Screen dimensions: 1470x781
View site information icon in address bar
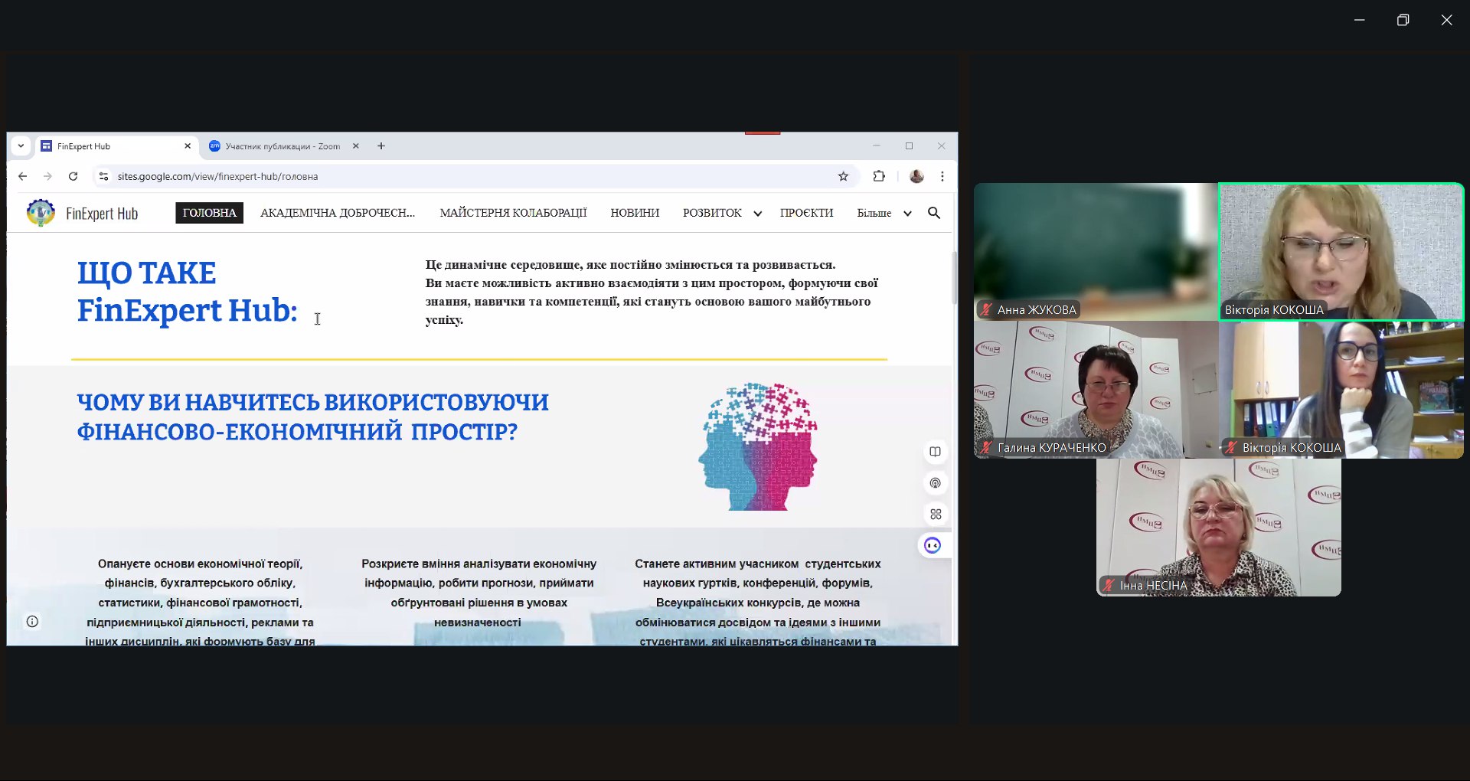point(104,176)
